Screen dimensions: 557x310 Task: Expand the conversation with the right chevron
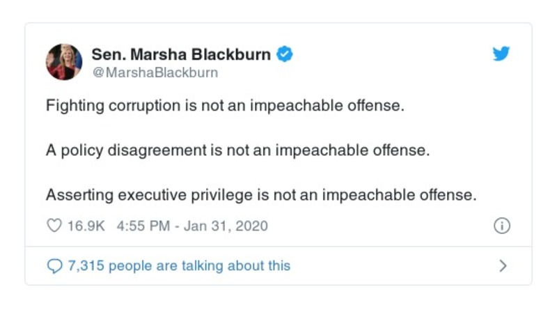503,265
